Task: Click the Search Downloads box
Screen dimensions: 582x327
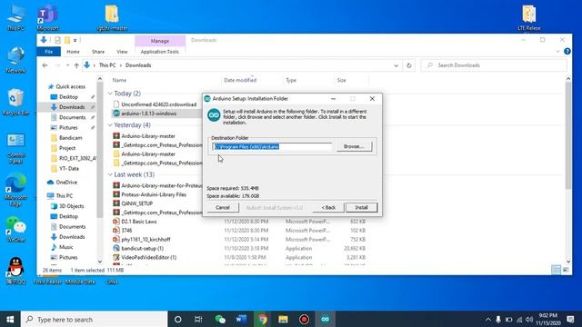Action: pos(494,65)
